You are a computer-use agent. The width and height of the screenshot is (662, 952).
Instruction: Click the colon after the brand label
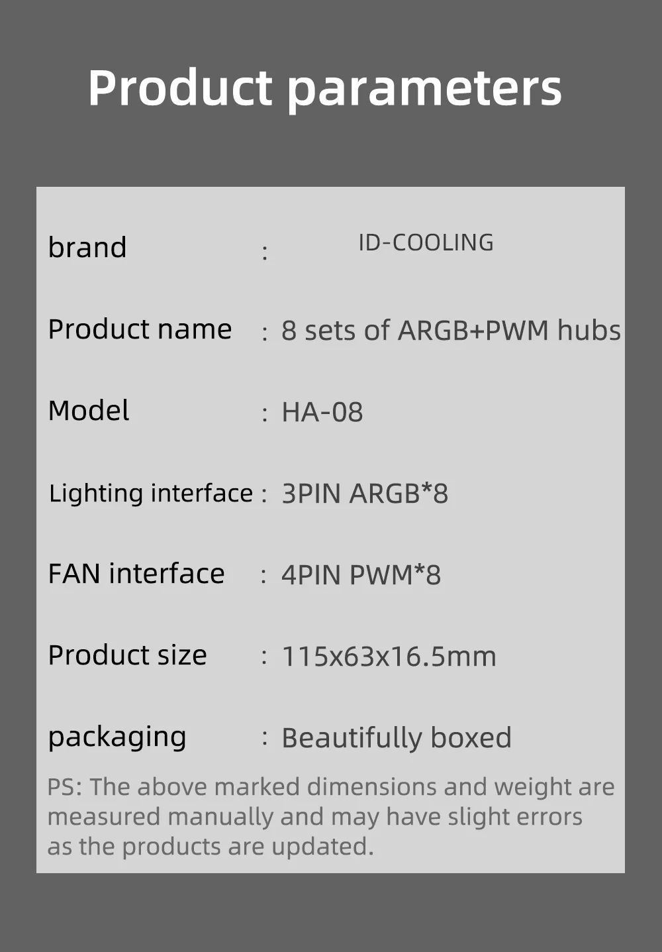[x=265, y=252]
